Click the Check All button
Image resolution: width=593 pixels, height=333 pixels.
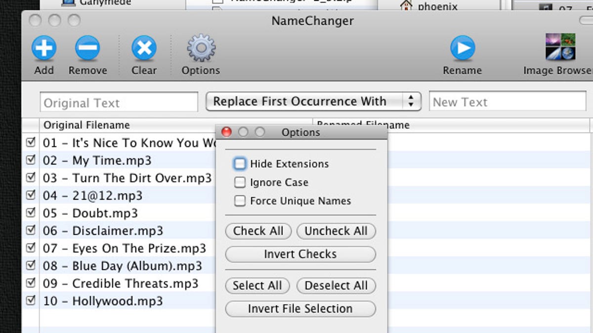[258, 231]
